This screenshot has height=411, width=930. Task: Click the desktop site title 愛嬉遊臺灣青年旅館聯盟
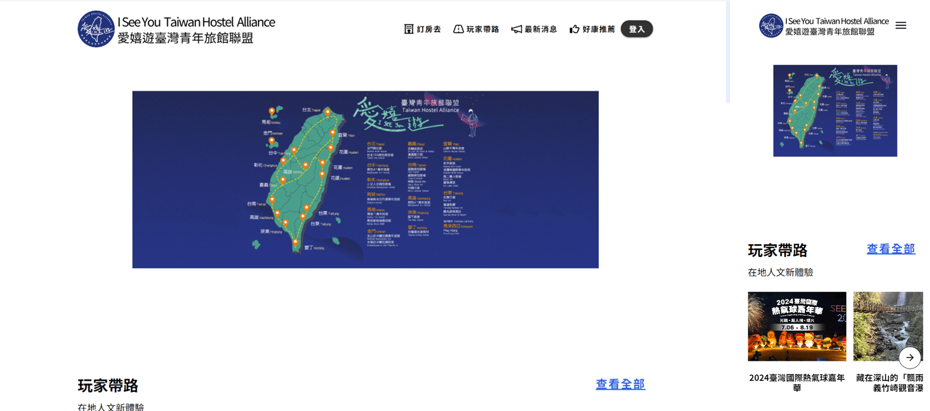point(186,38)
